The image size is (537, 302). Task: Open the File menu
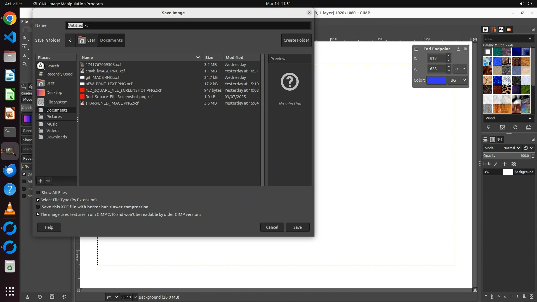coord(25,22)
